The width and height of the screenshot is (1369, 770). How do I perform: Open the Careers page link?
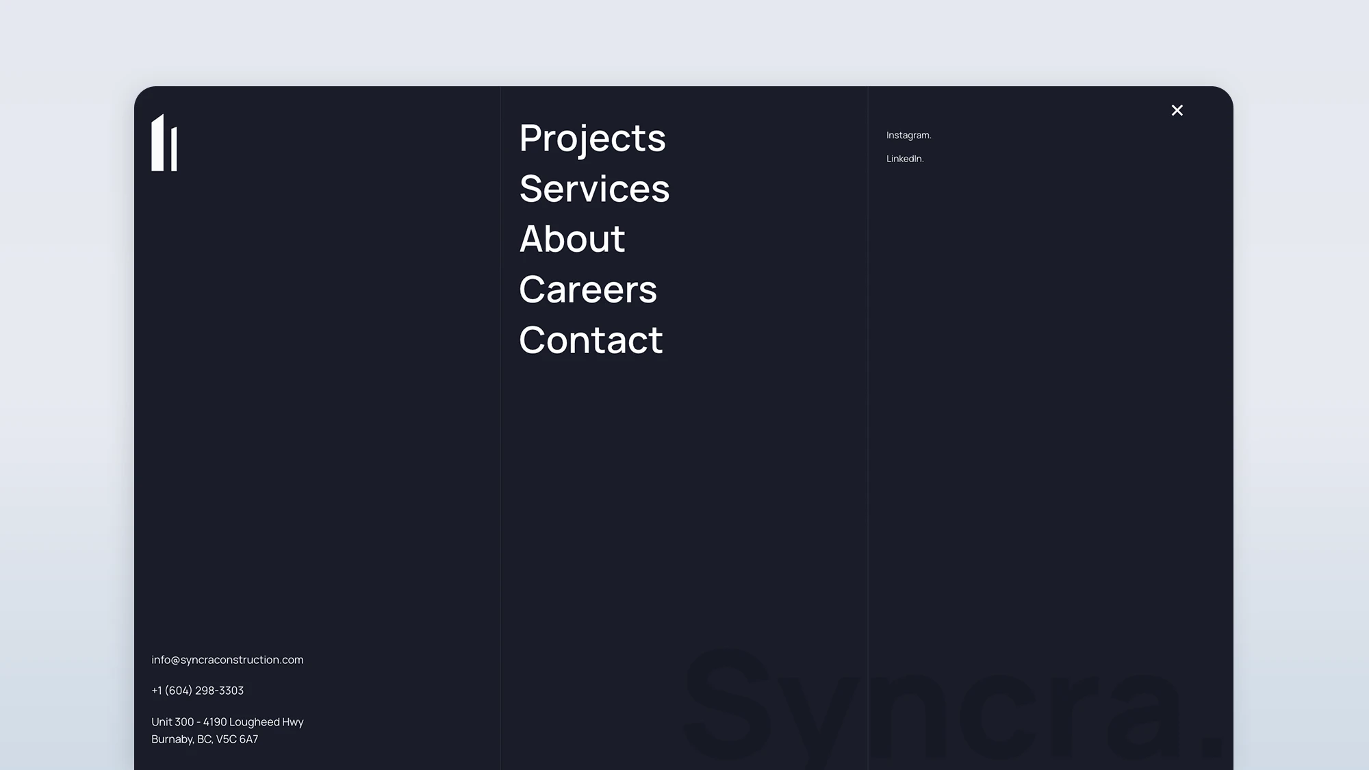point(587,290)
